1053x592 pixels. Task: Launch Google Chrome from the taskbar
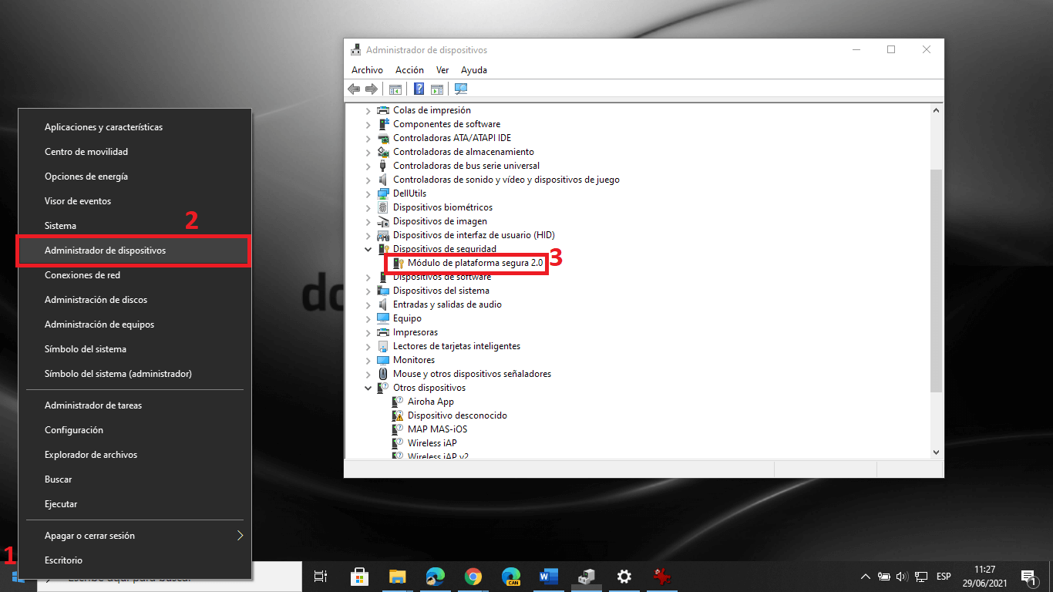473,576
